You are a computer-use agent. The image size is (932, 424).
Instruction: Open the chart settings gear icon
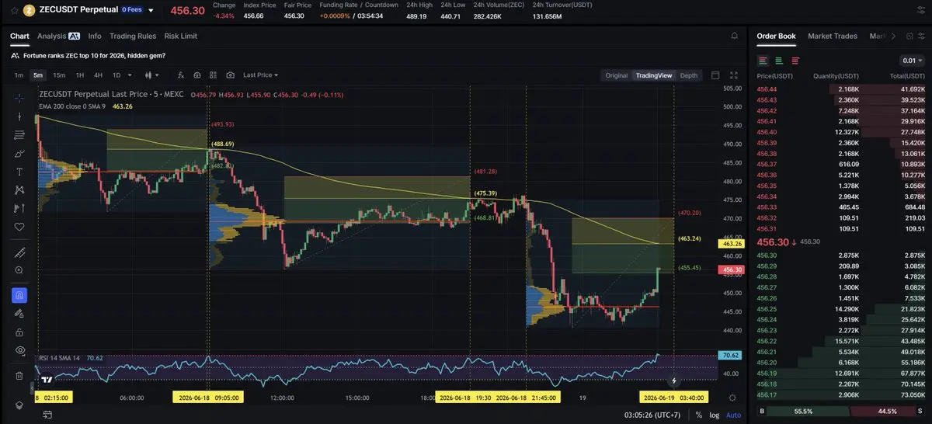(732, 397)
